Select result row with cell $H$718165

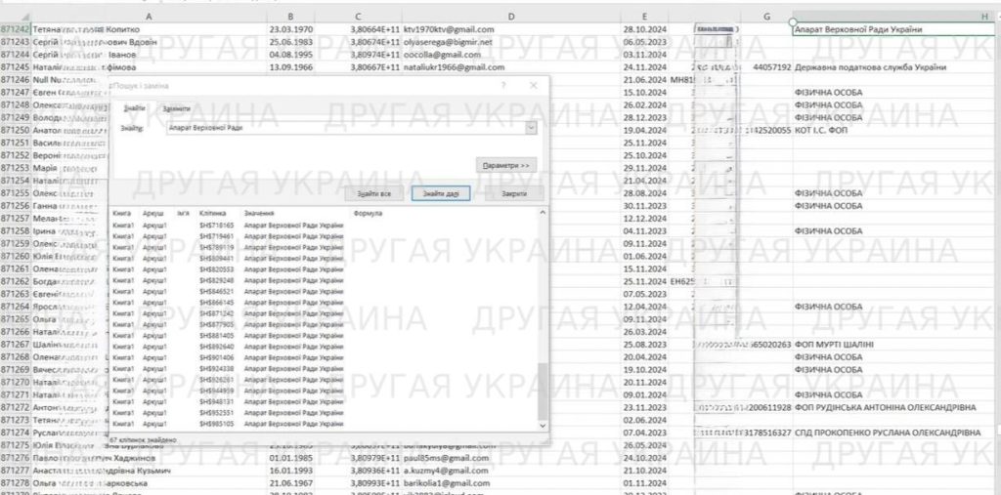217,226
